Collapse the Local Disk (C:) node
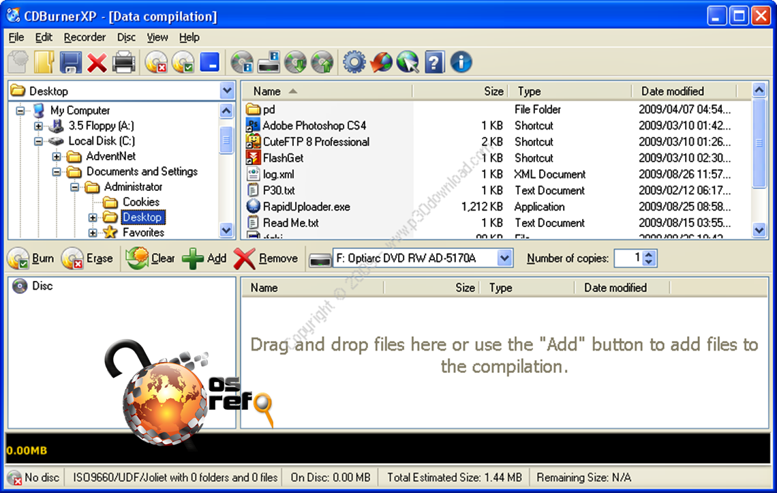777x493 pixels. pos(38,141)
